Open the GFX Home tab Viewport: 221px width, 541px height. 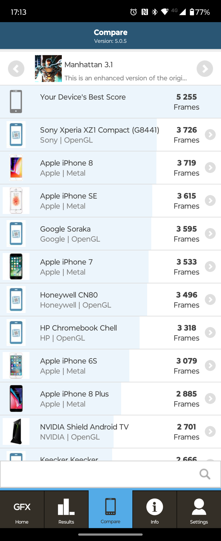click(x=22, y=509)
